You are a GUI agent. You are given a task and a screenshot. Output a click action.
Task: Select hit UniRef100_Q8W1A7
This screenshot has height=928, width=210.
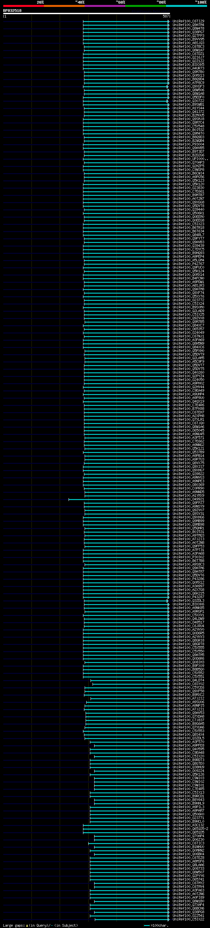point(188,50)
